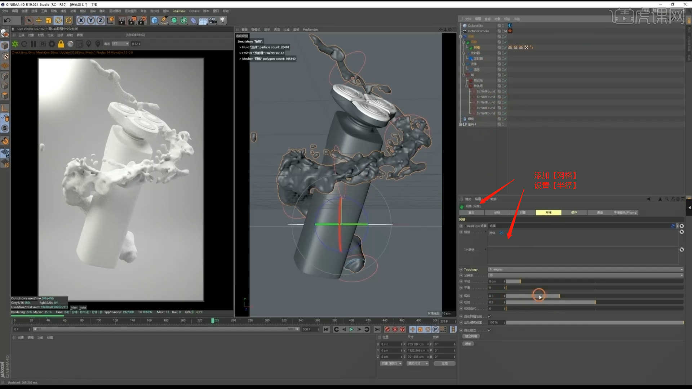Viewport: 692px width, 389px height.
Task: Play the timeline animation forward
Action: coord(351,330)
